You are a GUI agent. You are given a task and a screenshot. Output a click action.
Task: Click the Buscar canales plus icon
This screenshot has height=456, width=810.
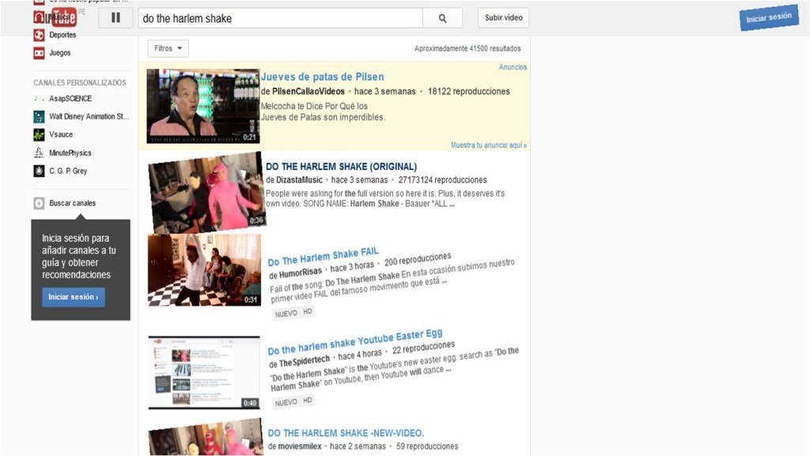(40, 203)
